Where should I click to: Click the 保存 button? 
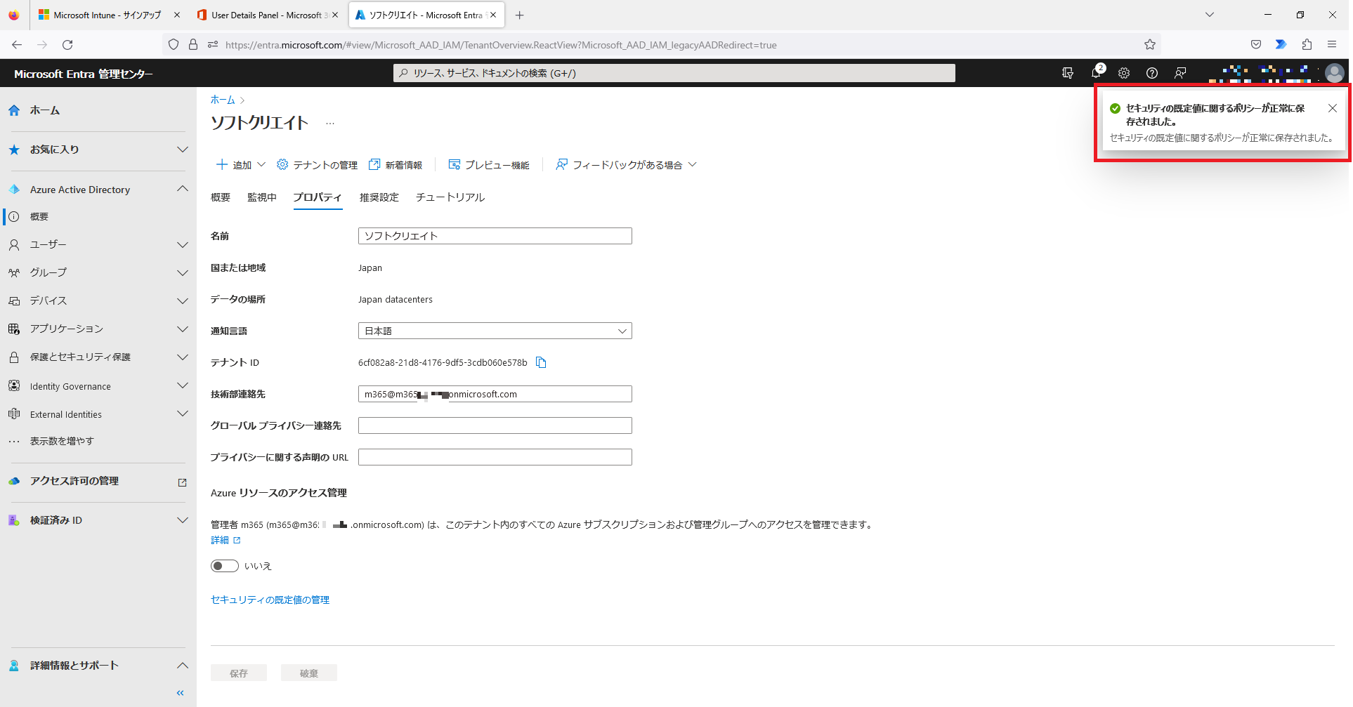[x=239, y=673]
